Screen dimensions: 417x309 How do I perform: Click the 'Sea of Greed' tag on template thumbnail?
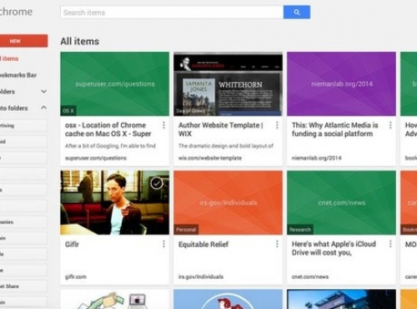pos(190,111)
